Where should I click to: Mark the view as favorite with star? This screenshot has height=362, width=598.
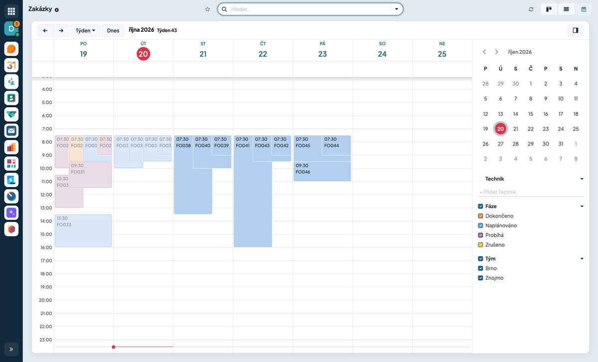click(x=207, y=9)
